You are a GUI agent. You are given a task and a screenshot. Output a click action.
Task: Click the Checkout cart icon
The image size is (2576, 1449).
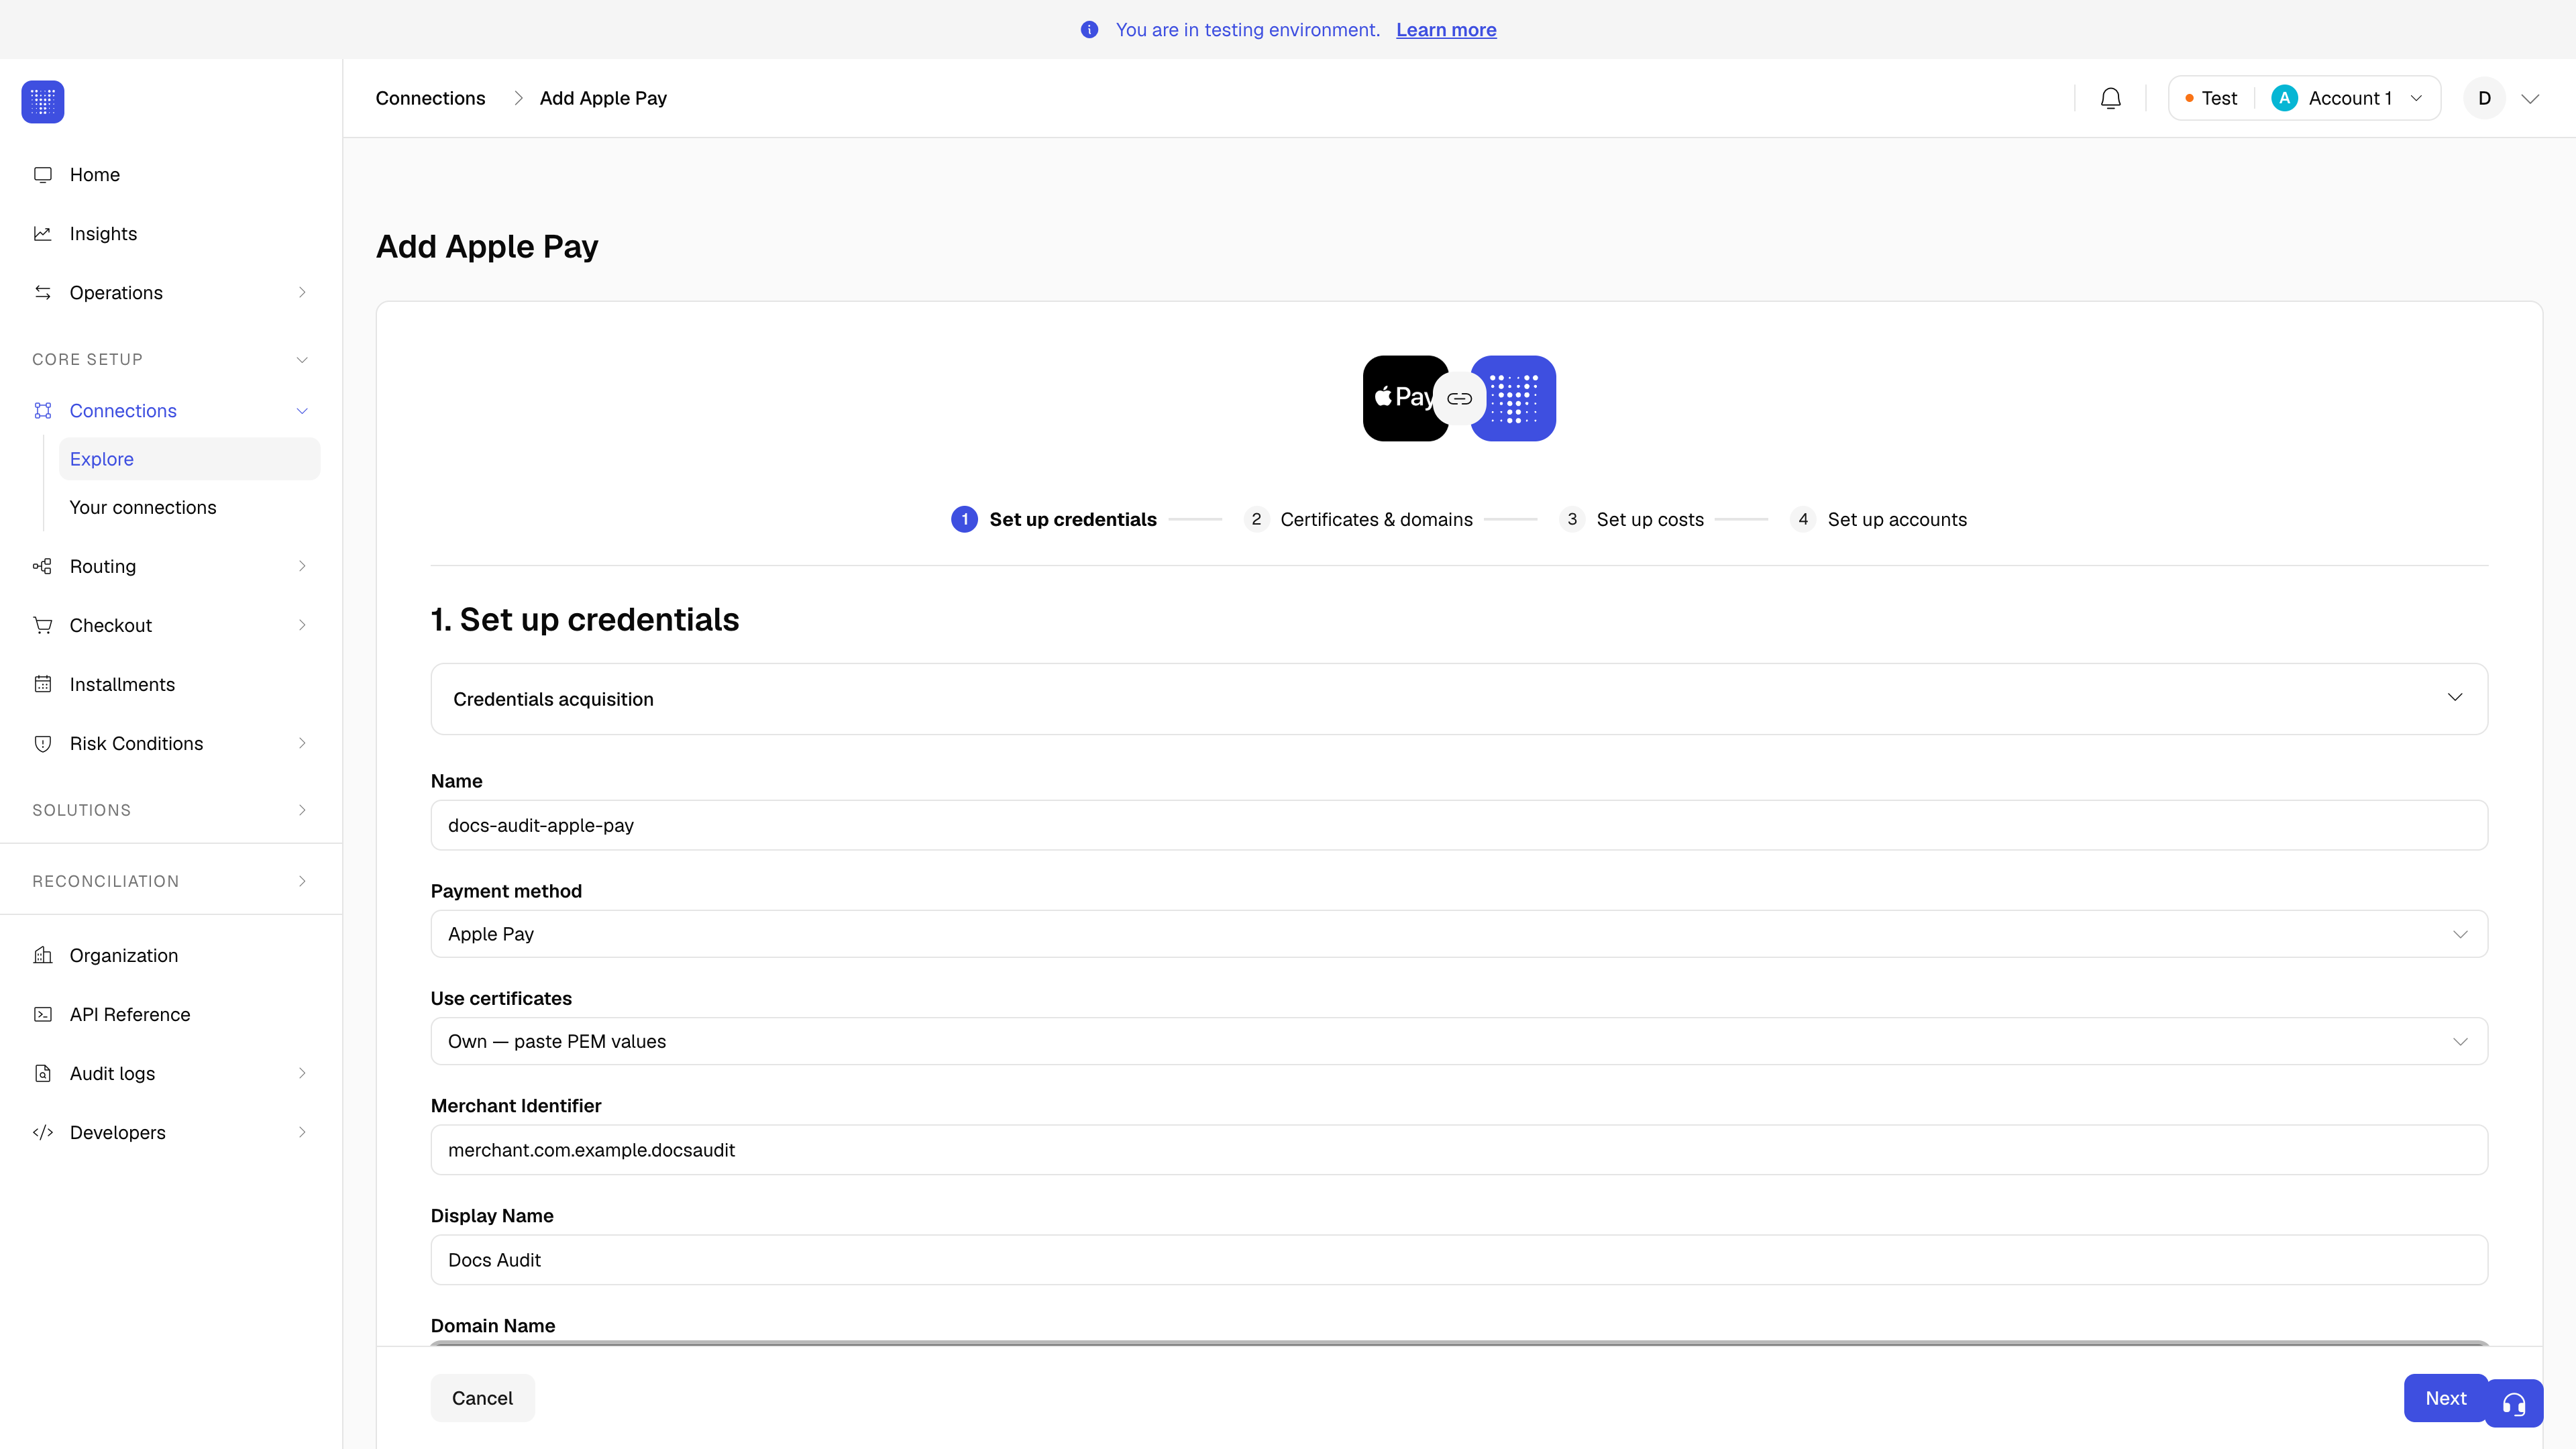coord(43,625)
